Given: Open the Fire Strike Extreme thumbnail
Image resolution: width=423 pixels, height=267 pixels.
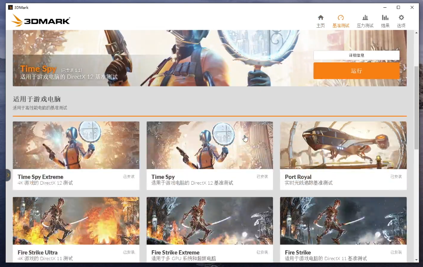Looking at the screenshot, I should [210, 221].
